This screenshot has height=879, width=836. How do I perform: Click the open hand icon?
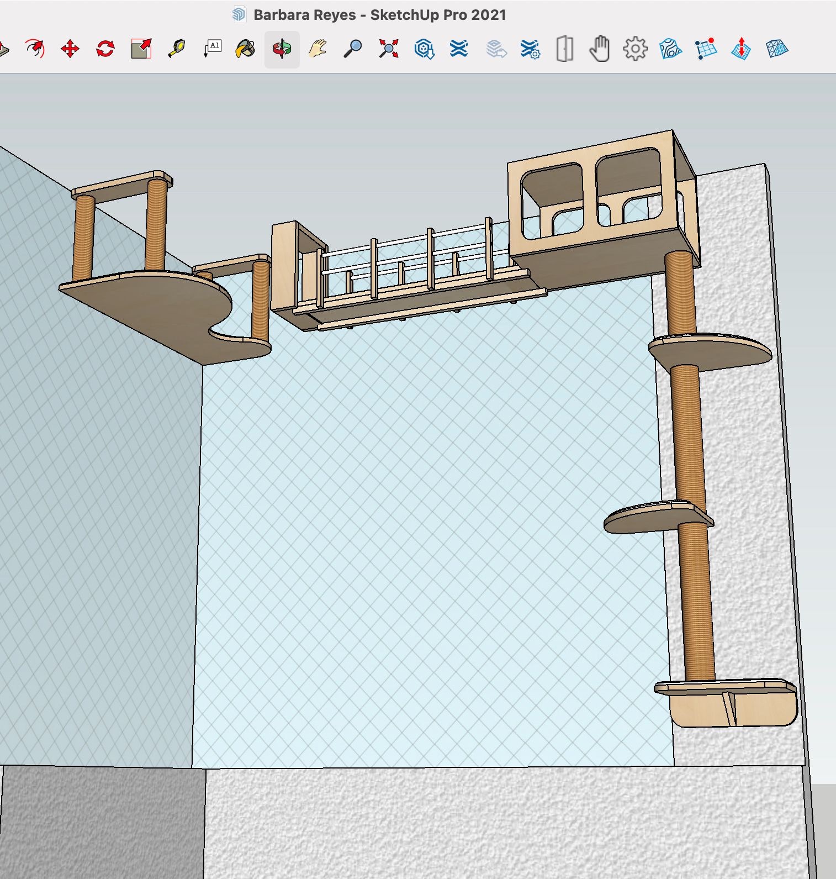click(x=600, y=49)
